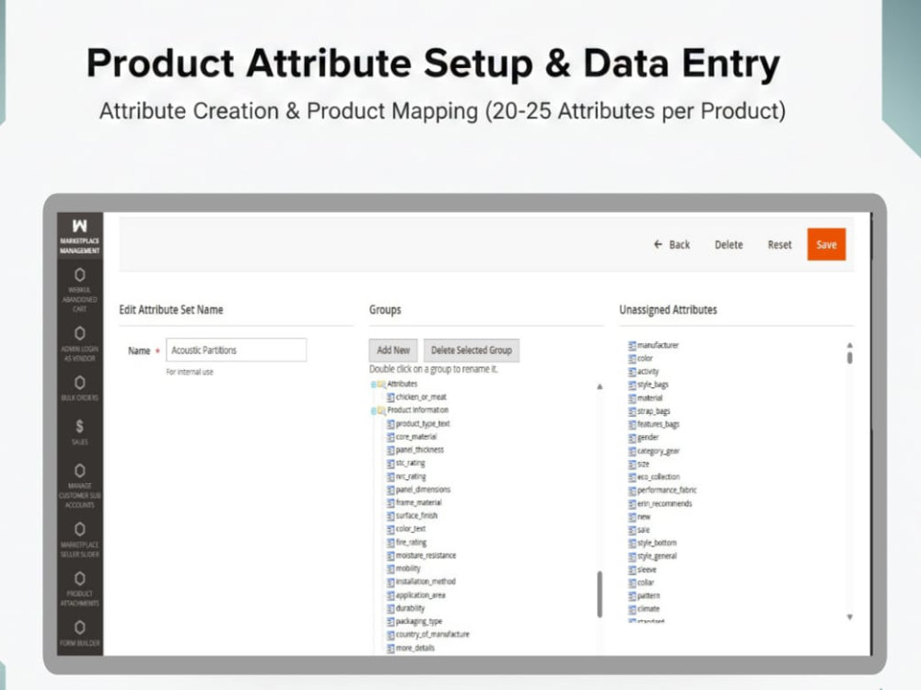Open Product Attachments sidebar item
The image size is (921, 690).
[80, 589]
